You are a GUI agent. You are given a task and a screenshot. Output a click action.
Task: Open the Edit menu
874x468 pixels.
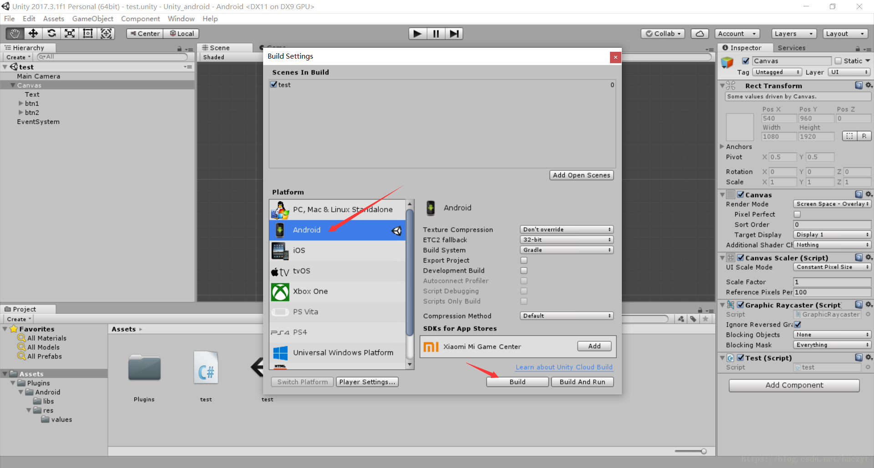[x=29, y=19]
